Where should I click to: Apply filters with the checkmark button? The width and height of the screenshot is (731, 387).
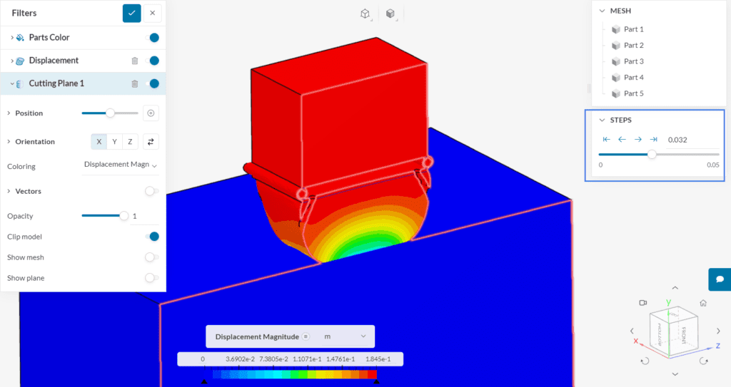tap(131, 13)
